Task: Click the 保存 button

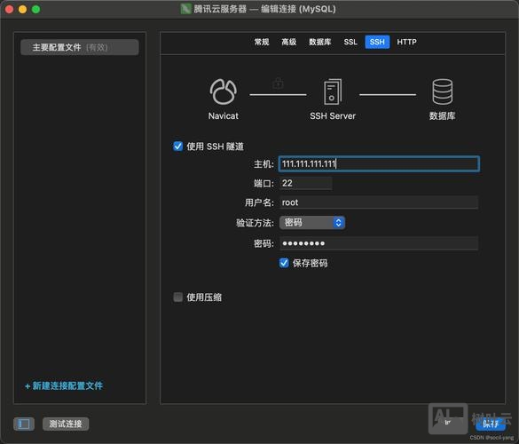Action: coord(491,424)
